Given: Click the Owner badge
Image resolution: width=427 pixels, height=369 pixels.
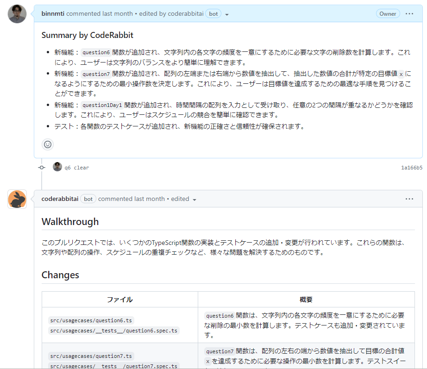Looking at the screenshot, I should 388,13.
